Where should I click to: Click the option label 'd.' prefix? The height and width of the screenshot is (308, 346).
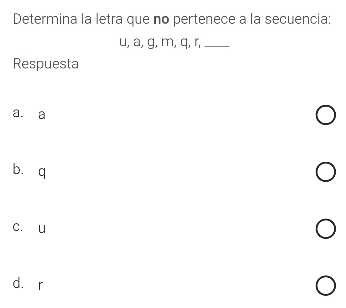click(18, 283)
